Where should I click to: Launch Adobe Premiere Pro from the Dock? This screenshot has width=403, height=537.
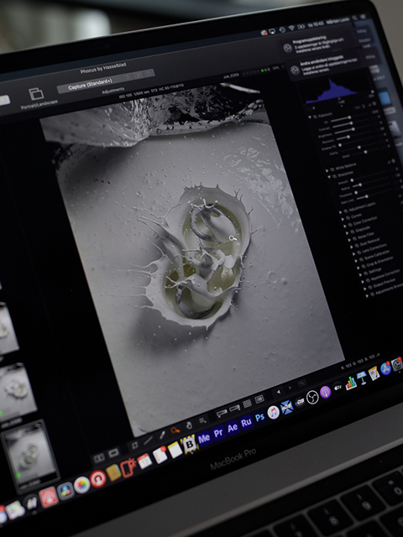(x=218, y=433)
